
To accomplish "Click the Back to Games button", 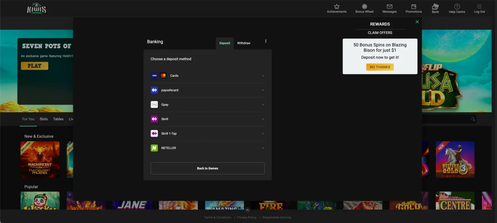I will 208,168.
